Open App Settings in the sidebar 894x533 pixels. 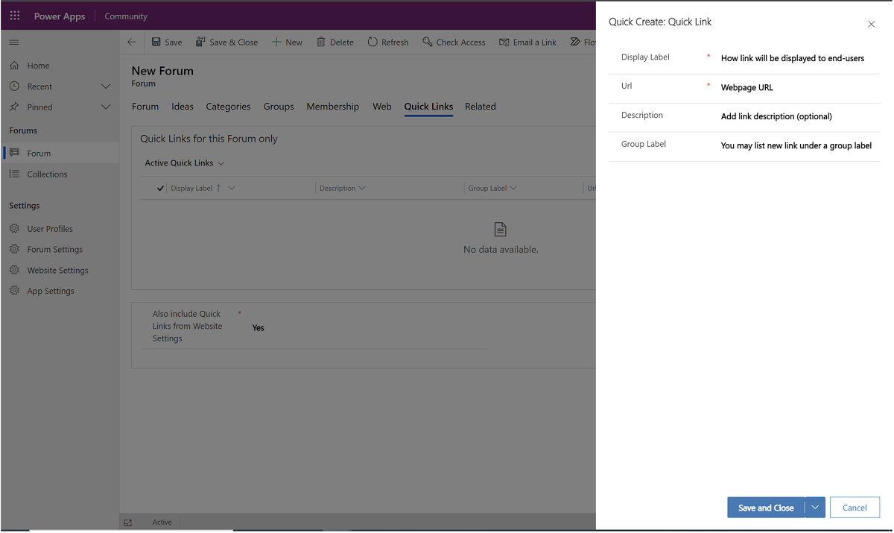click(x=51, y=291)
